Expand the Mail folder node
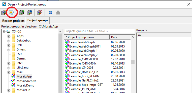Screen dimensions: 192x93 pos(9,72)
